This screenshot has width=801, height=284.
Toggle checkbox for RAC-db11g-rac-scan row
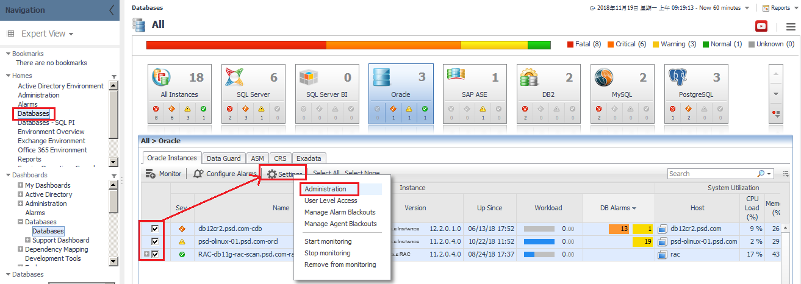[155, 254]
